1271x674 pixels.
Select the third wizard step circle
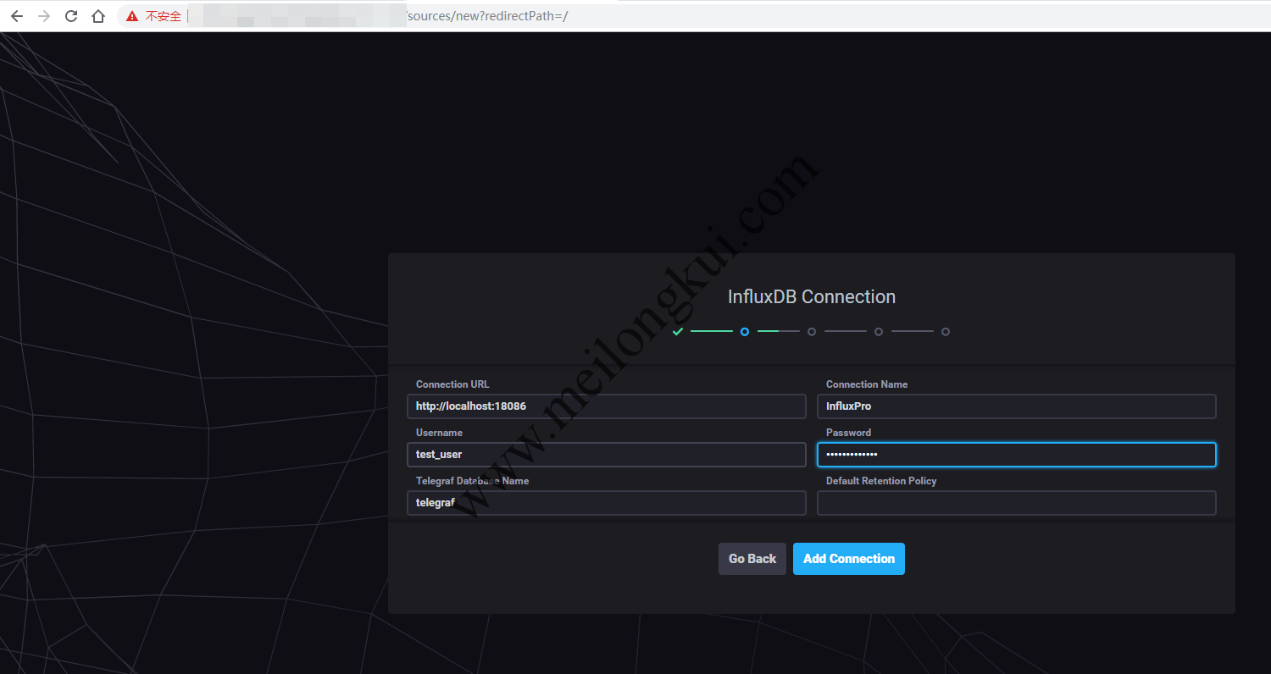(x=812, y=332)
